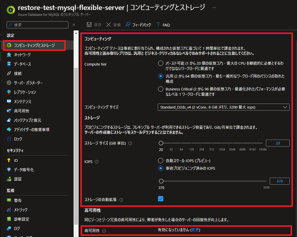297x237 pixels.
Task: Open バックアップと復元 page
Action: point(28,120)
